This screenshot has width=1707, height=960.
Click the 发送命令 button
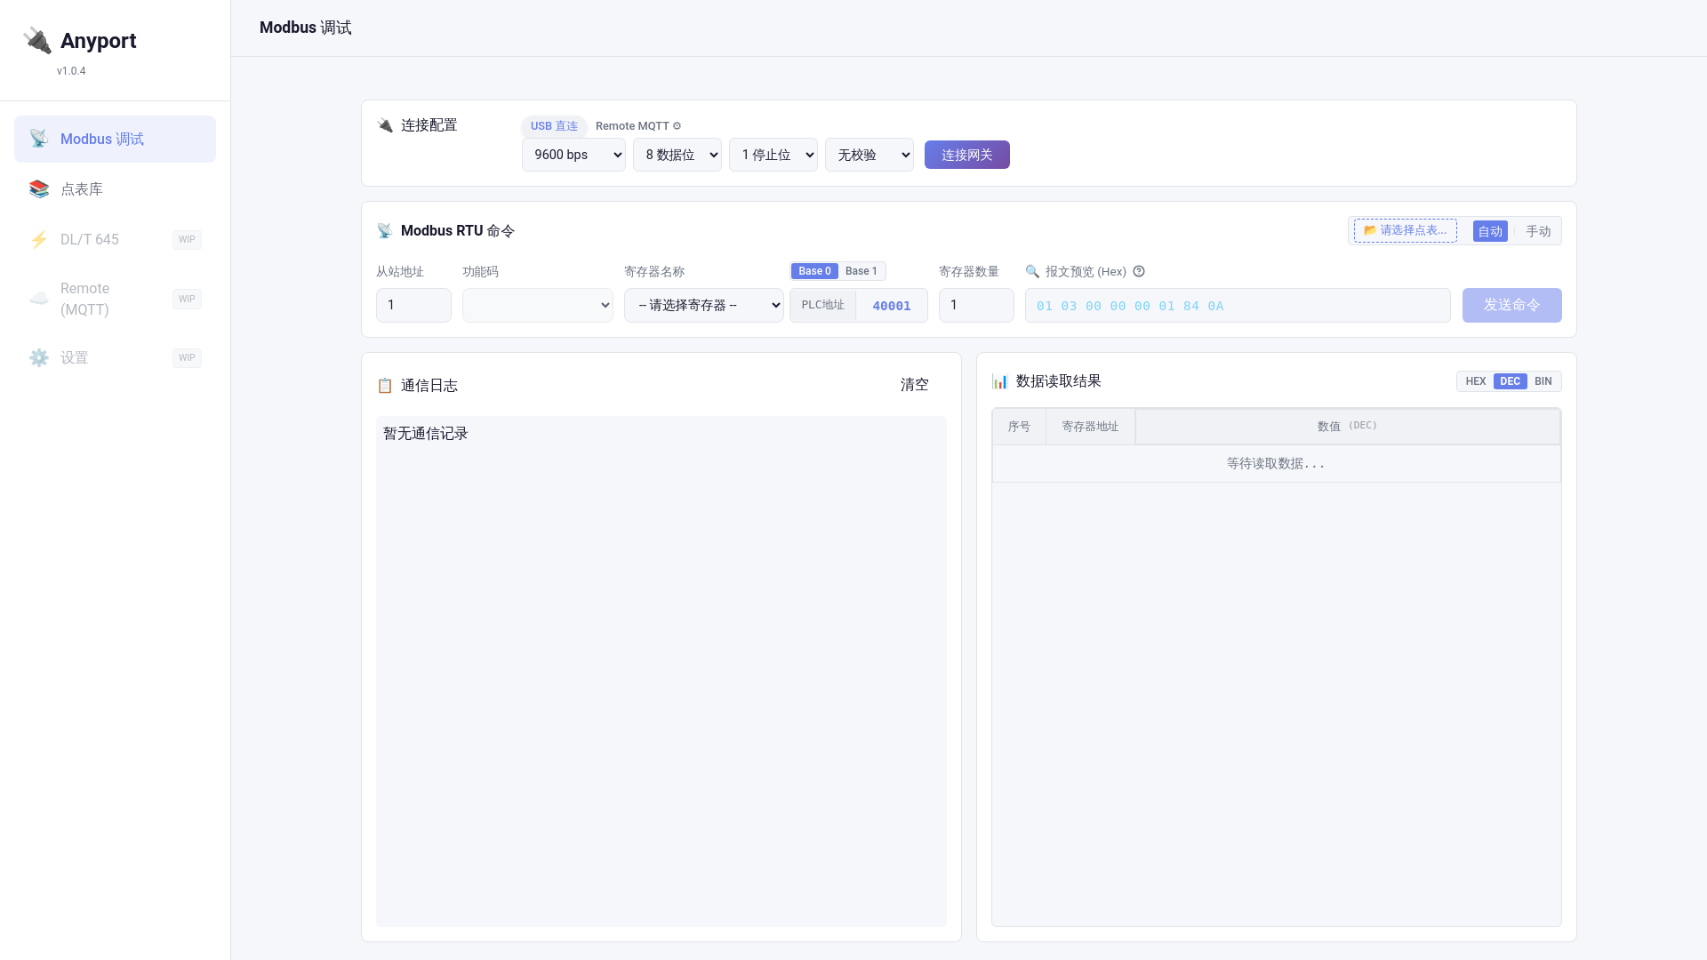(x=1511, y=305)
